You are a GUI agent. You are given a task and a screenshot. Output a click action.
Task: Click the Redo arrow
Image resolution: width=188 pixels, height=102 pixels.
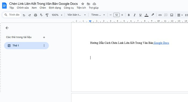[30, 15]
